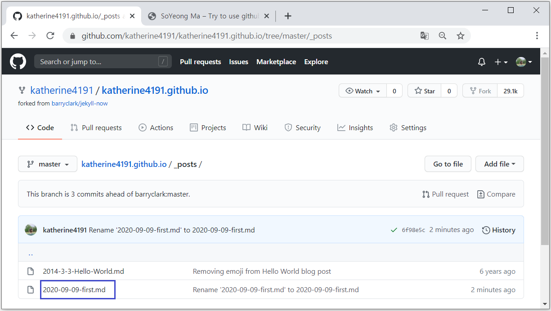Click the watchers count 0
This screenshot has width=551, height=311.
tap(394, 91)
